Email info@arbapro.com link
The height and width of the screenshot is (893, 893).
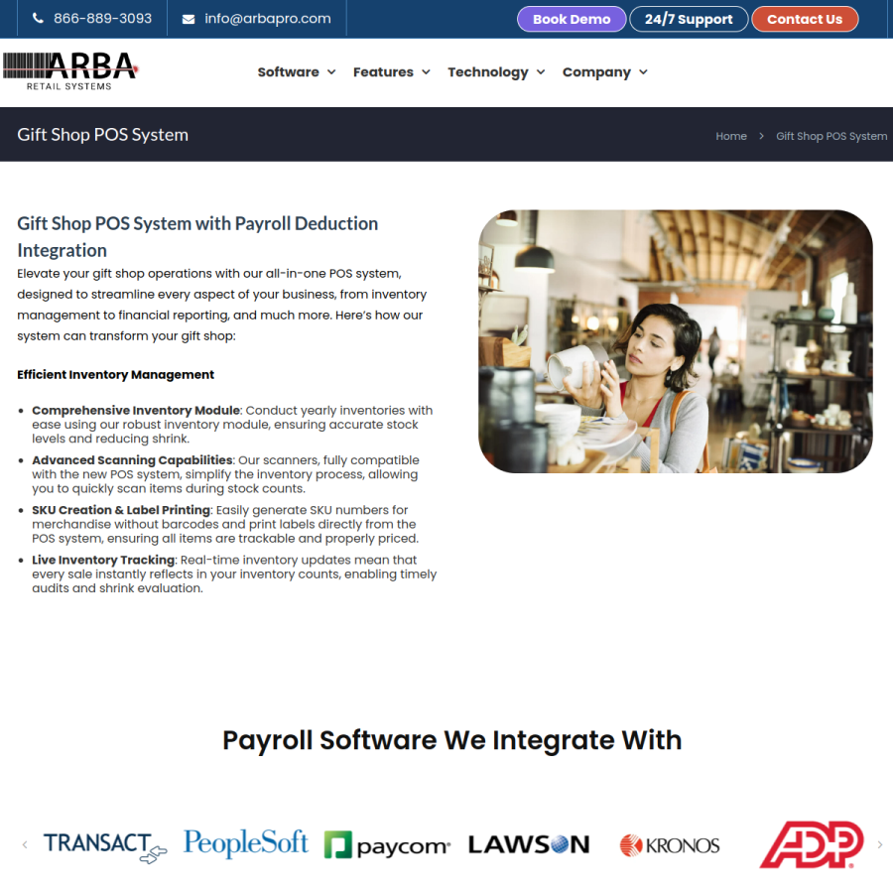pos(268,18)
